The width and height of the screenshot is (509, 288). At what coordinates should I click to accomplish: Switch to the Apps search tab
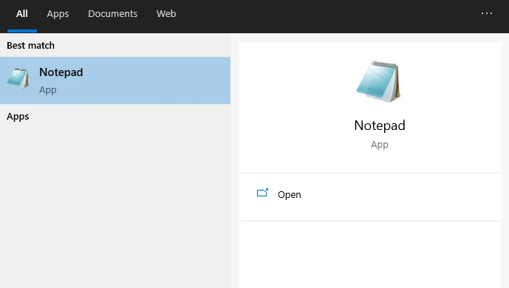coord(58,13)
